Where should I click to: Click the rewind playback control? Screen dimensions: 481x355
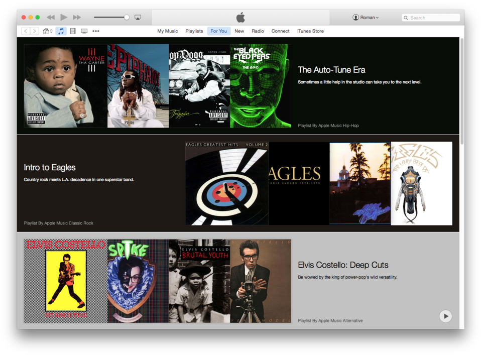tap(50, 17)
